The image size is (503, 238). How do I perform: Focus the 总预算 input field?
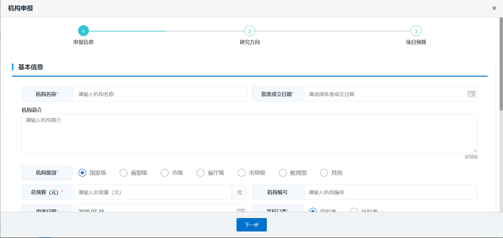[153, 192]
